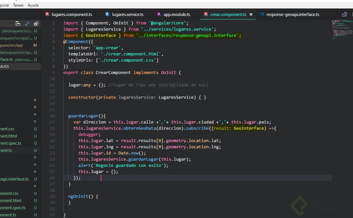Click the comment '//lugar de tipo any inicializada en null'
The width and height of the screenshot is (353, 218).
[158, 85]
